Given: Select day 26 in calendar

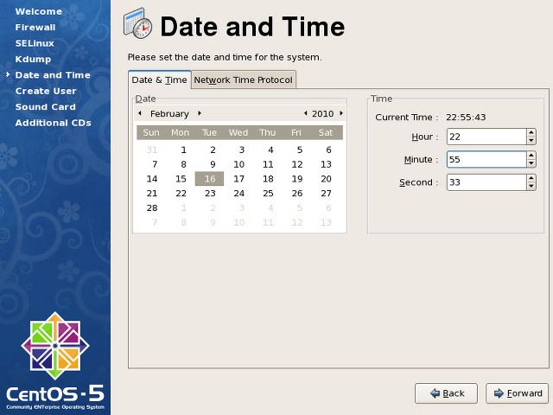Looking at the screenshot, I should tap(297, 193).
